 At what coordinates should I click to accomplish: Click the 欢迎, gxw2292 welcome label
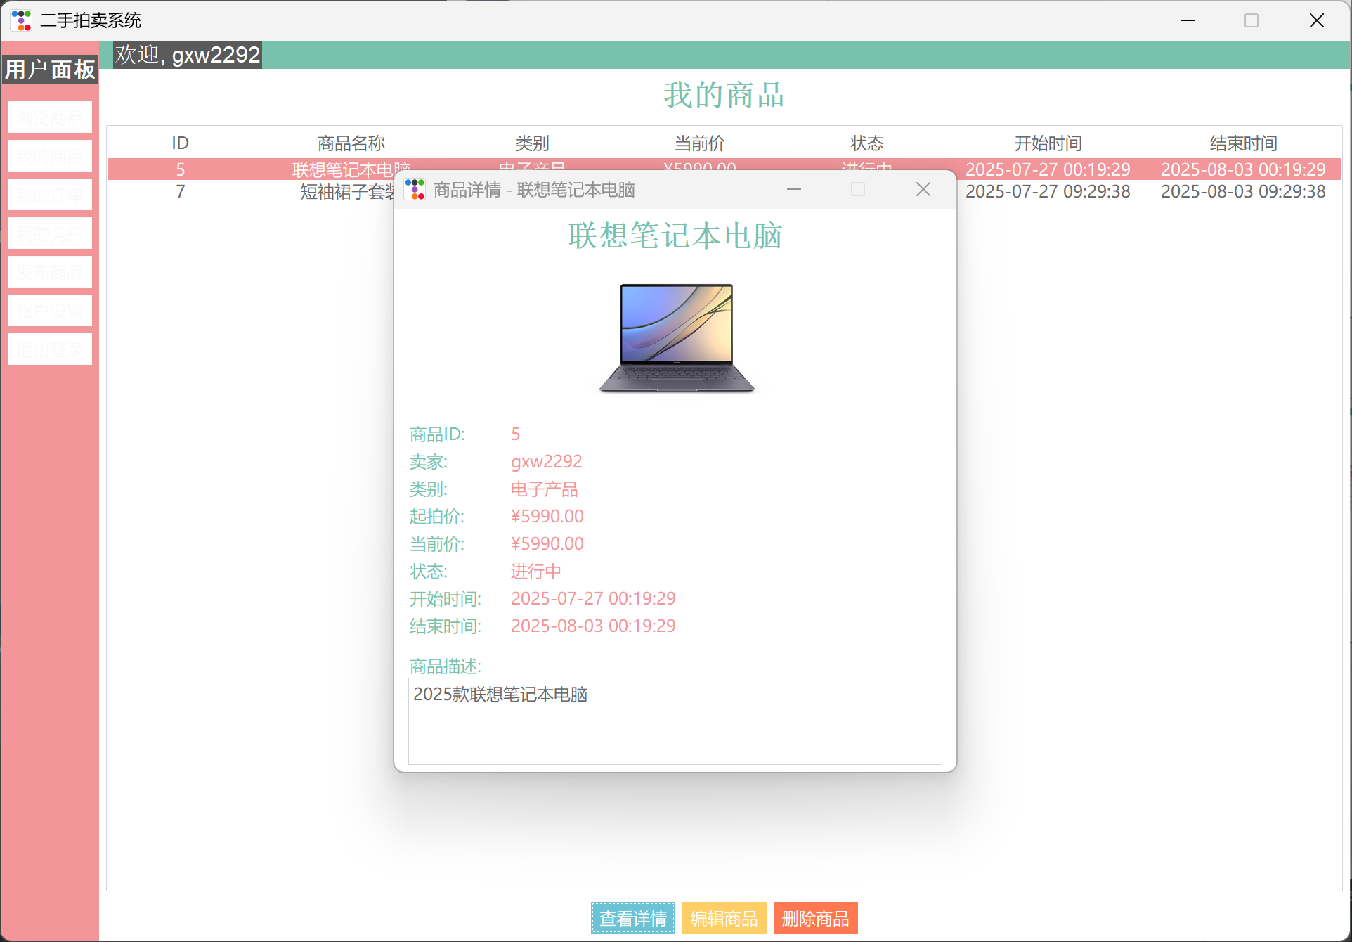pyautogui.click(x=188, y=55)
